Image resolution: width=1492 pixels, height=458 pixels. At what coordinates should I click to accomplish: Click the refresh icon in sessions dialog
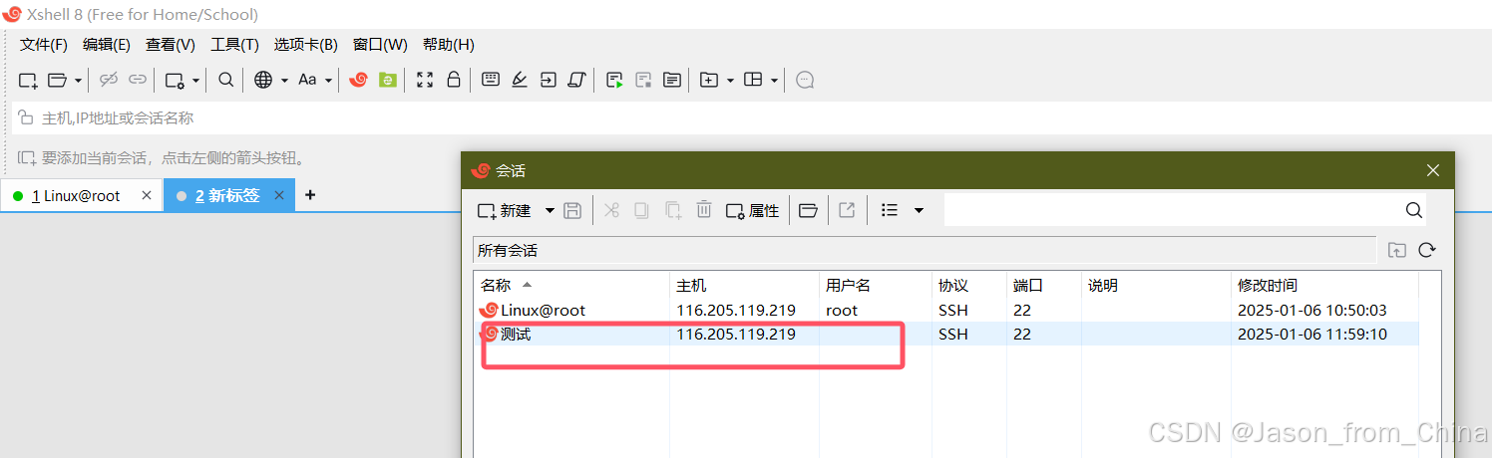point(1427,250)
